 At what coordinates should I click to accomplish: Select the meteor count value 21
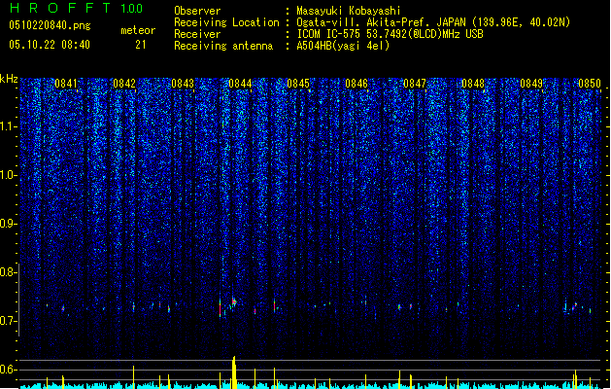pyautogui.click(x=140, y=45)
